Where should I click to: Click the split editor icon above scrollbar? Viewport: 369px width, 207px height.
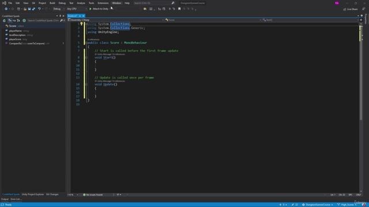361,20
